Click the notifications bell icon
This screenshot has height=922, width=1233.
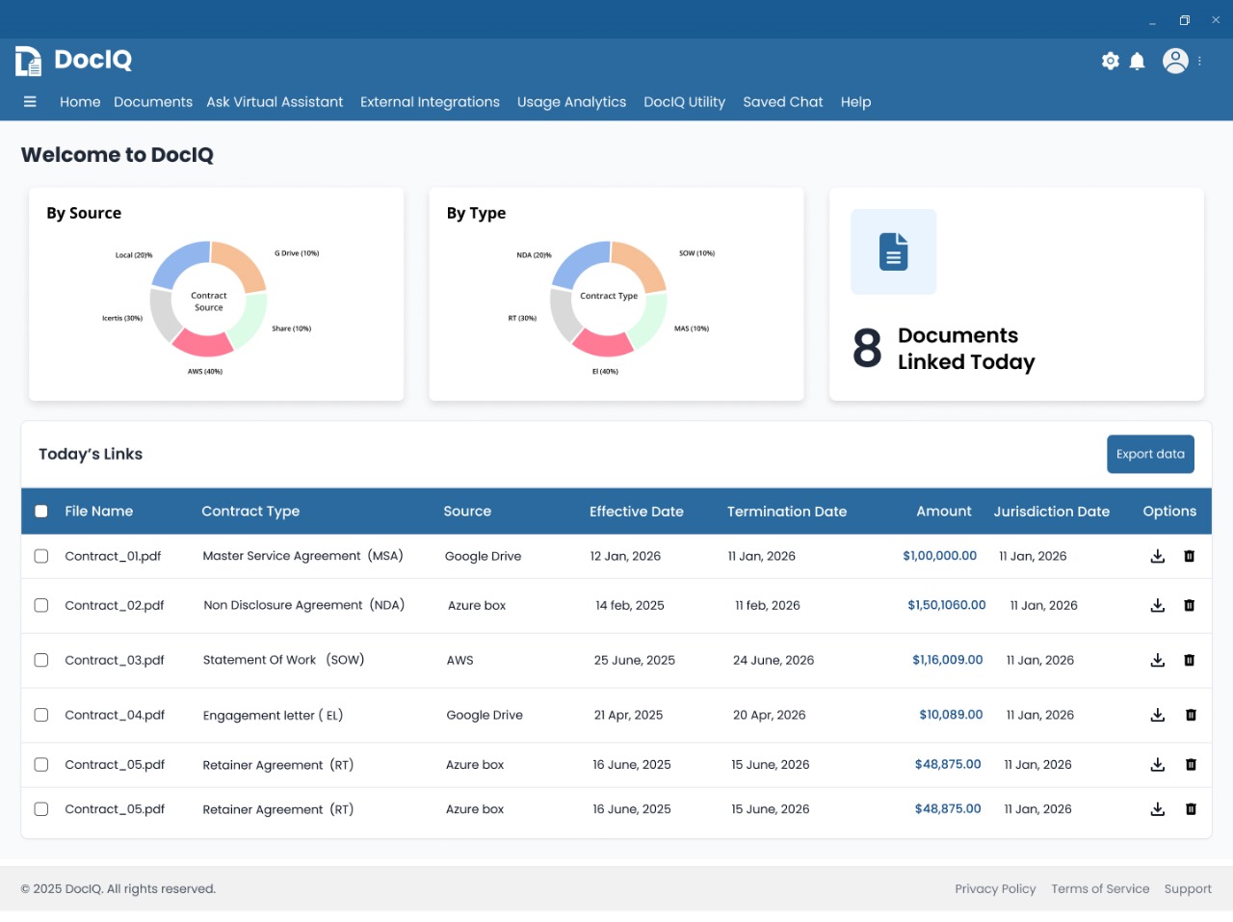tap(1137, 62)
